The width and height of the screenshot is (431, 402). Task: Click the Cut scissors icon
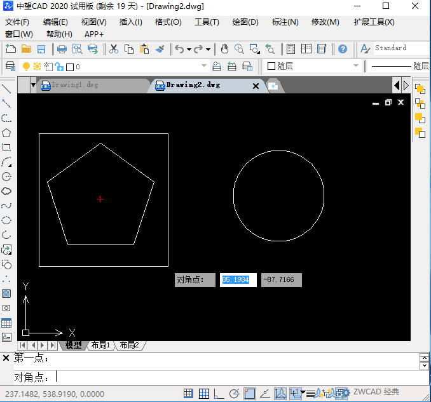[114, 49]
